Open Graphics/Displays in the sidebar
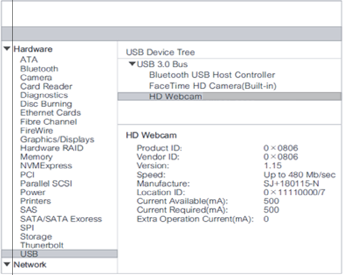Image resolution: width=343 pixels, height=275 pixels. click(x=57, y=139)
